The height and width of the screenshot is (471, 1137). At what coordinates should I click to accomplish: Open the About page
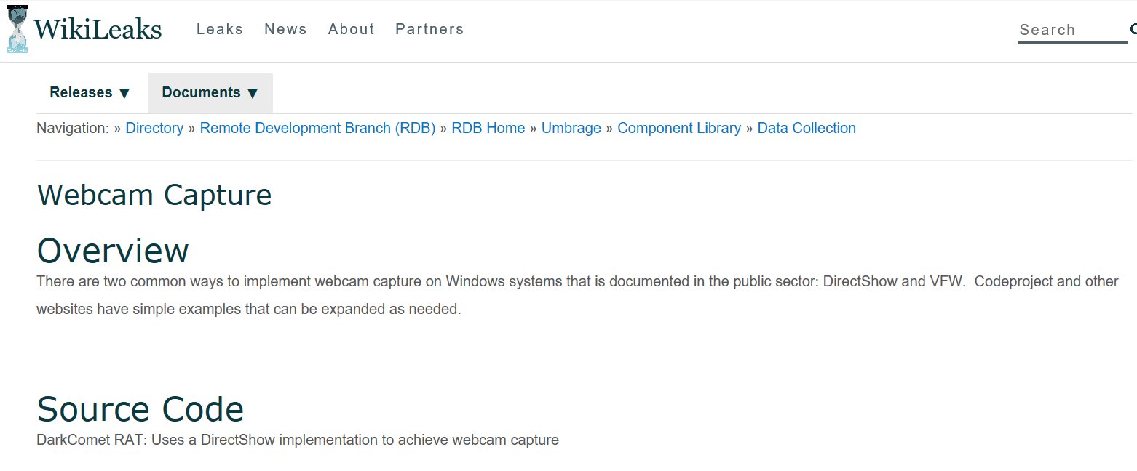point(351,30)
